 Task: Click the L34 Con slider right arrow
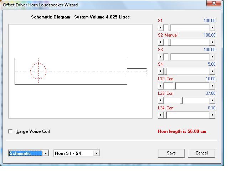(212, 115)
